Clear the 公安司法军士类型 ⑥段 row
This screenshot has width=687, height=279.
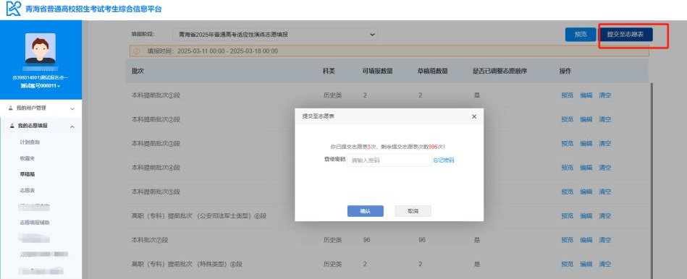(x=604, y=215)
